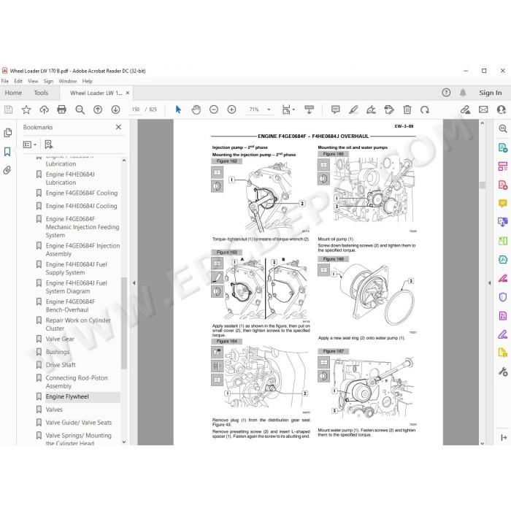Bookmark this file with the star icon
Image resolution: width=511 pixels, height=511 pixels.
[x=26, y=109]
